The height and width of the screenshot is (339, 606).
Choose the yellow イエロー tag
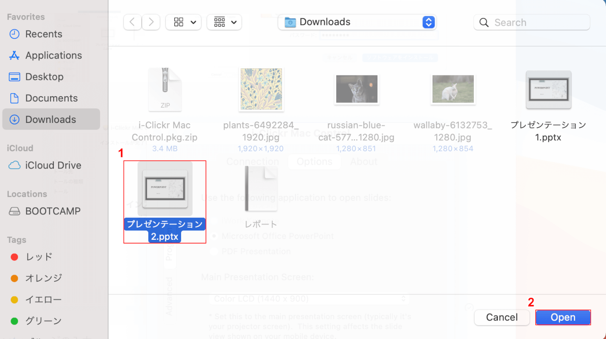51,300
